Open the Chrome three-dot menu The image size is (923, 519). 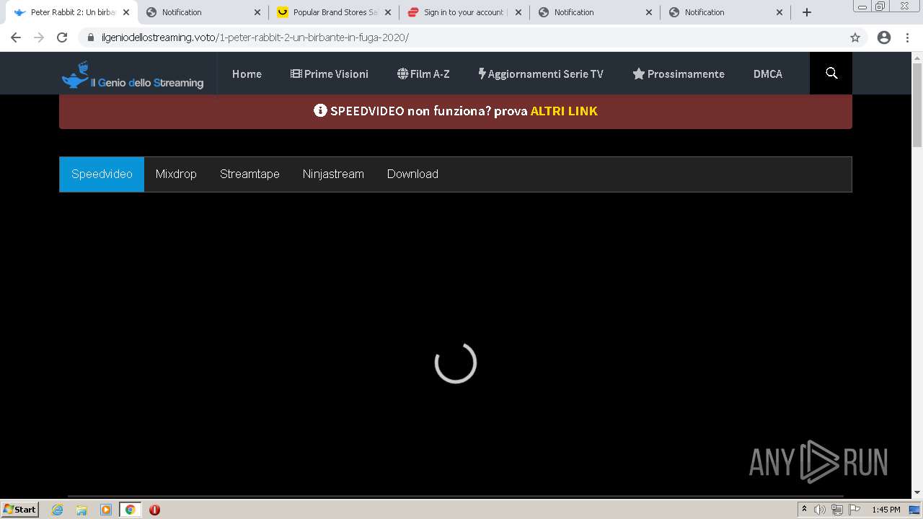908,37
